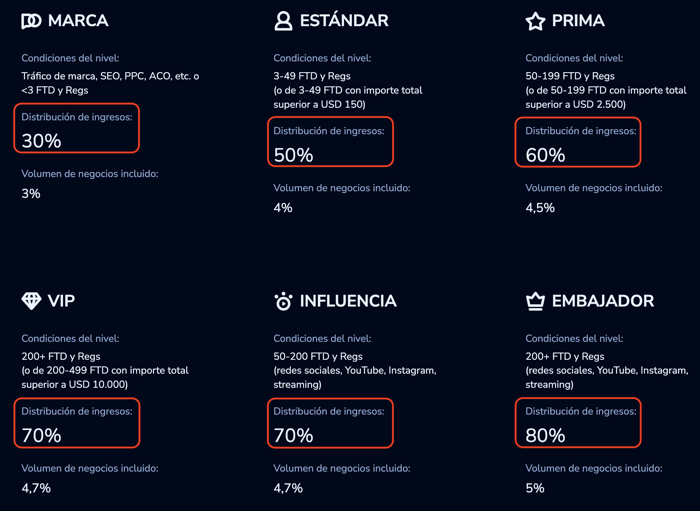Click the 50% revenue share box
This screenshot has height=511, width=700.
(x=330, y=141)
